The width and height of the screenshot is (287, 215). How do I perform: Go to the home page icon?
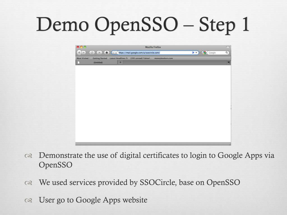coord(107,53)
